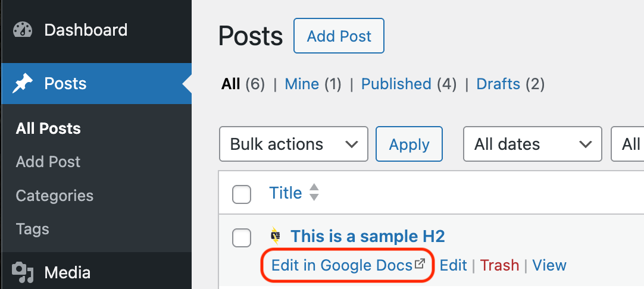Click the Posts pushpin icon
This screenshot has width=644, height=289.
[x=23, y=84]
